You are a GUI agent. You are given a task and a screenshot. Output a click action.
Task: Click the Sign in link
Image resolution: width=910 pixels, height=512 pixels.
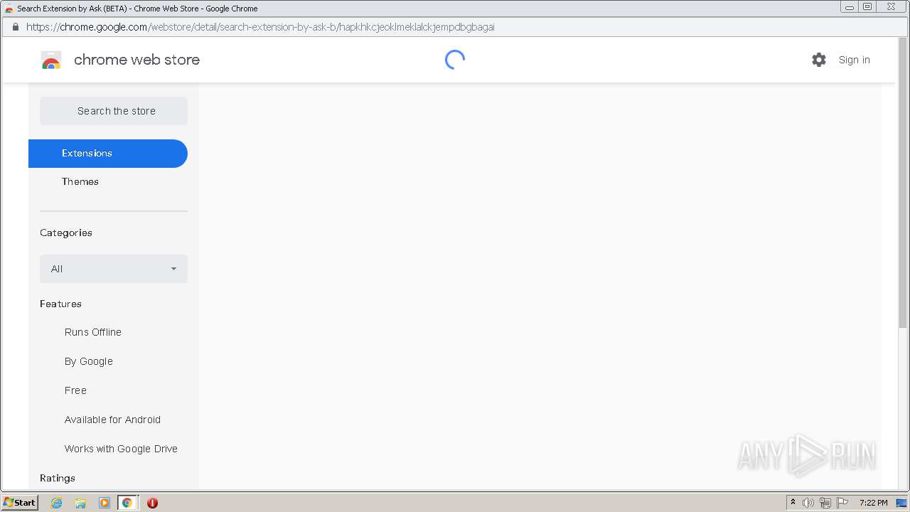(854, 60)
